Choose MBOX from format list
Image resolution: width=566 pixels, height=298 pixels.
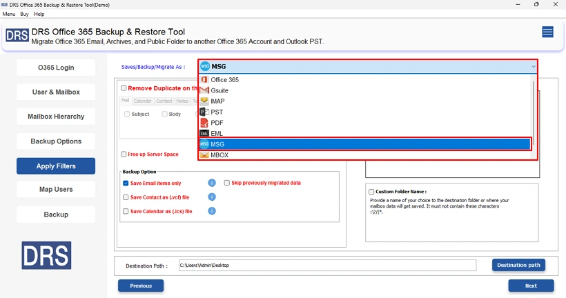pyautogui.click(x=365, y=155)
